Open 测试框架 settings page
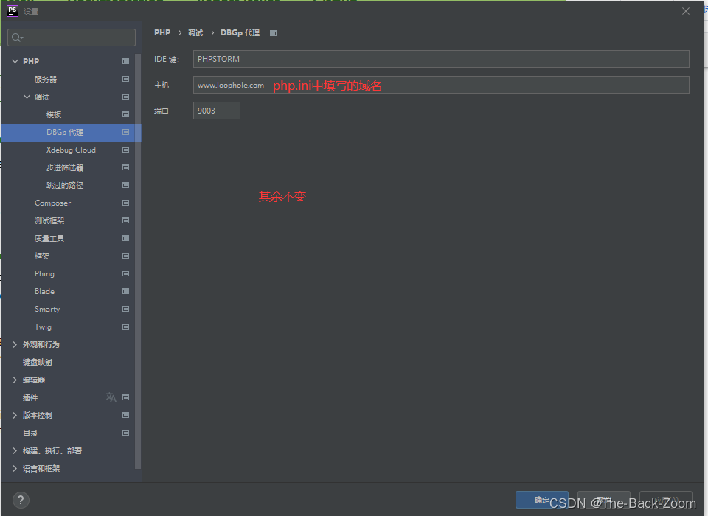 [x=49, y=220]
